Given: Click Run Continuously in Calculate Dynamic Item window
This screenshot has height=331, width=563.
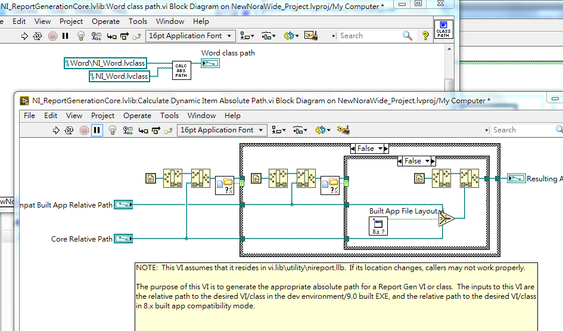Looking at the screenshot, I should coord(69,130).
